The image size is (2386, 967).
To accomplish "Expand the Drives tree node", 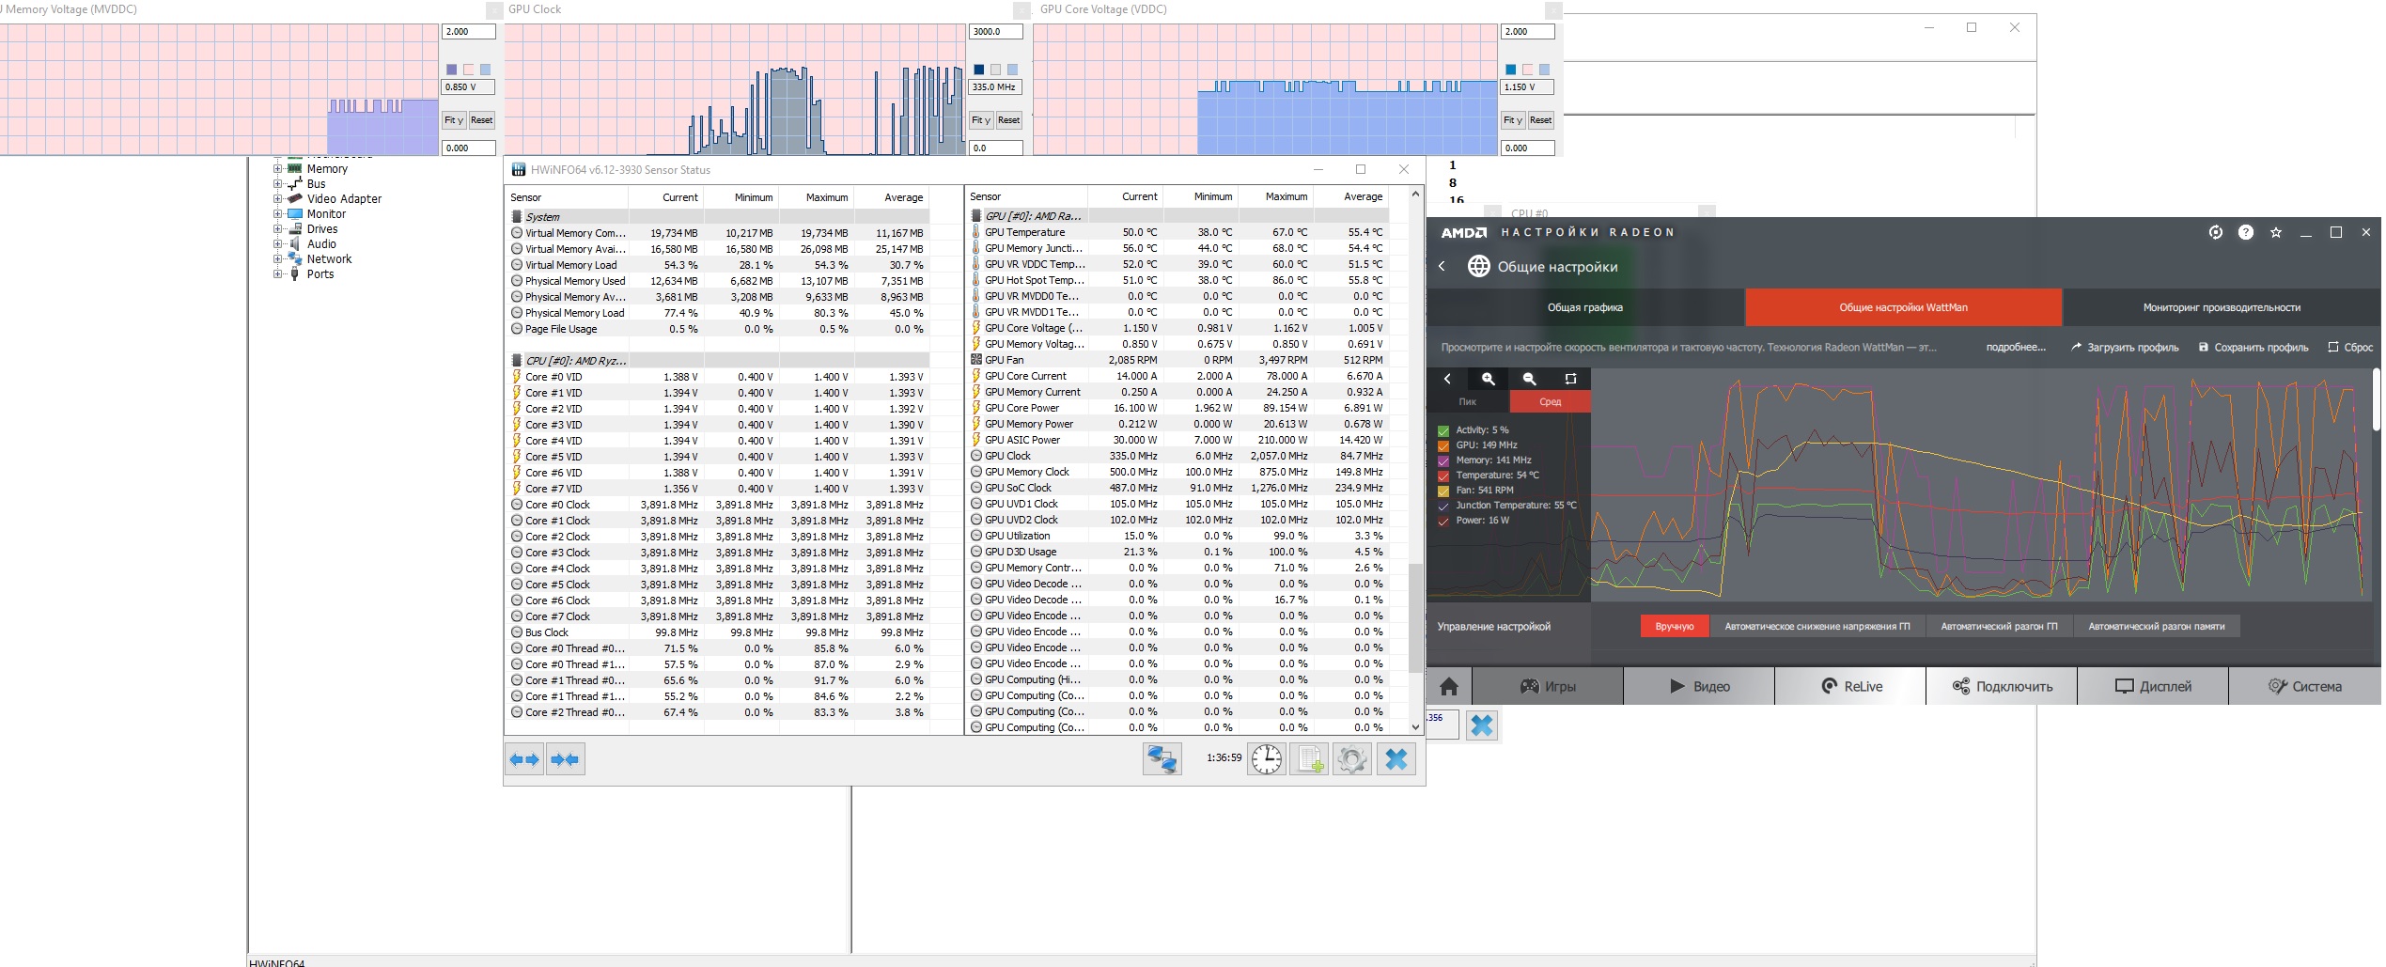I will (278, 229).
